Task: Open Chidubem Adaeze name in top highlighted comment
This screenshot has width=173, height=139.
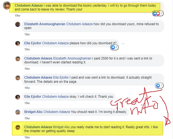Action: (29, 5)
